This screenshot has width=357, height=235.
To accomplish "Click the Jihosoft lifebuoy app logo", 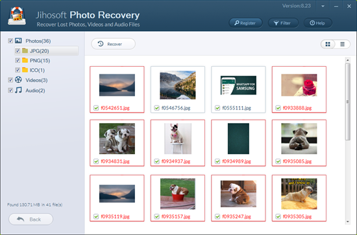I will click(x=17, y=16).
